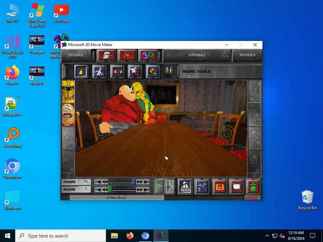
Task: Click the taskbar search box
Action: (x=61, y=236)
